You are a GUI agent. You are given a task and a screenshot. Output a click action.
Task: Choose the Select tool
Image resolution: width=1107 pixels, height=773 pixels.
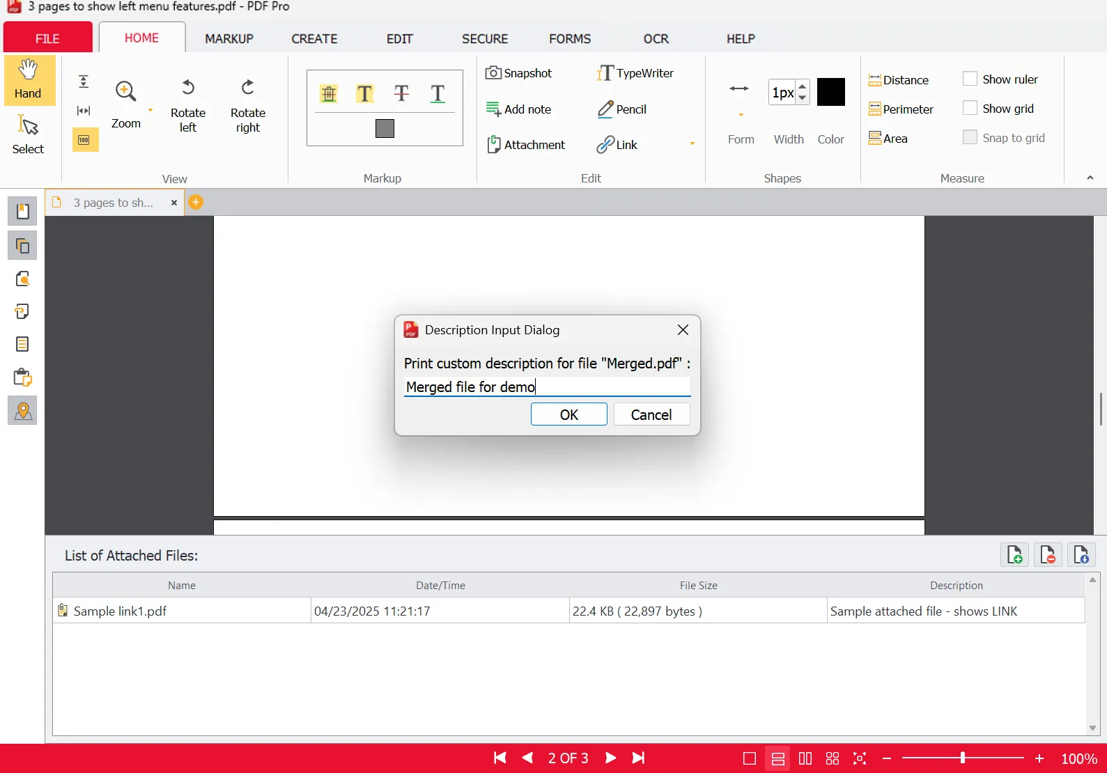28,134
